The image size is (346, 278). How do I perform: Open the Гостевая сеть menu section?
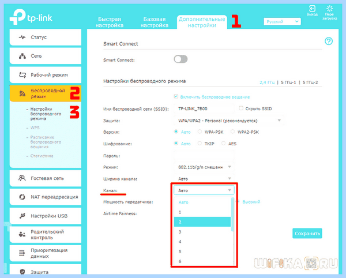[46, 178]
